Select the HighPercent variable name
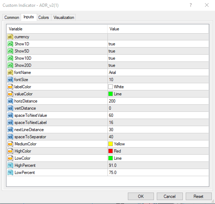This screenshot has height=204, width=215. click(25, 165)
